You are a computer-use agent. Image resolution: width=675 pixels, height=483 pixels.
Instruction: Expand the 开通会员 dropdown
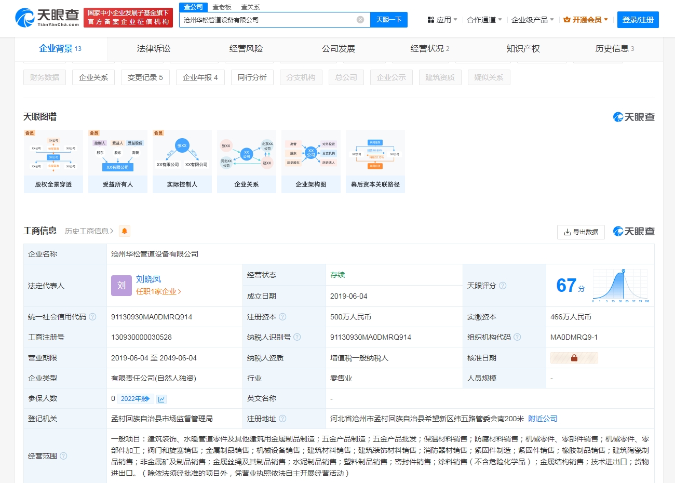click(x=586, y=20)
